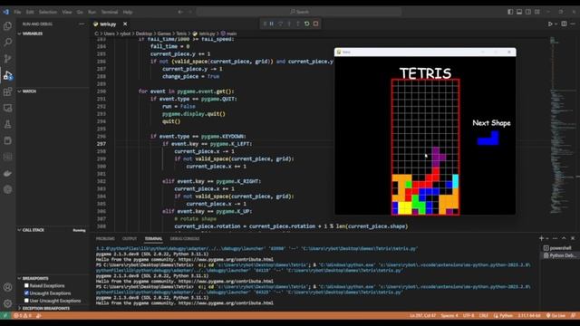This screenshot has width=580, height=326.
Task: Open the File menu
Action: coord(17,12)
